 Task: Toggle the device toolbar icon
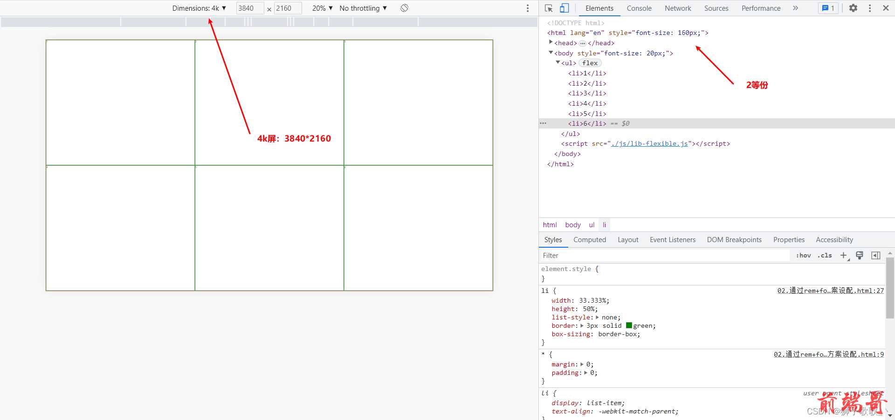(x=564, y=8)
